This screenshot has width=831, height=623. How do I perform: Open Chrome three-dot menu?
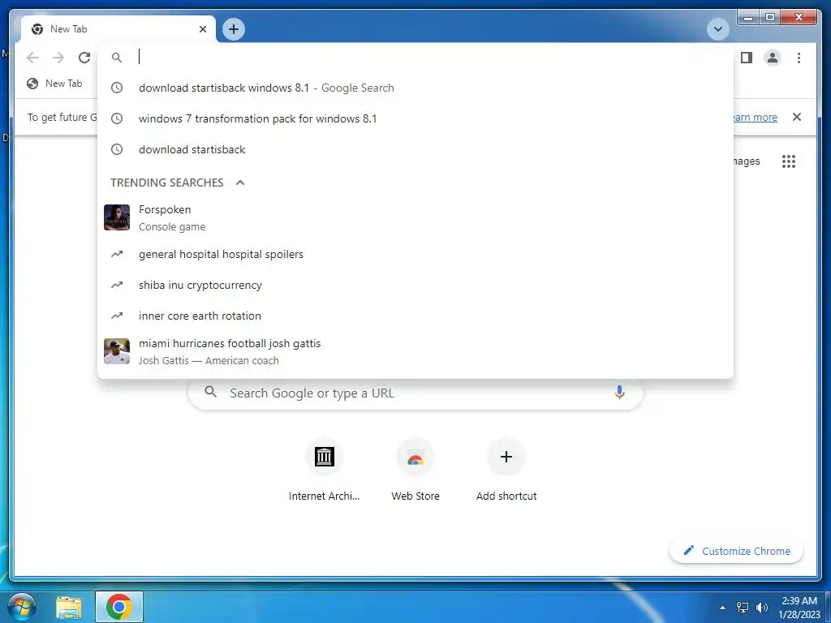[799, 58]
